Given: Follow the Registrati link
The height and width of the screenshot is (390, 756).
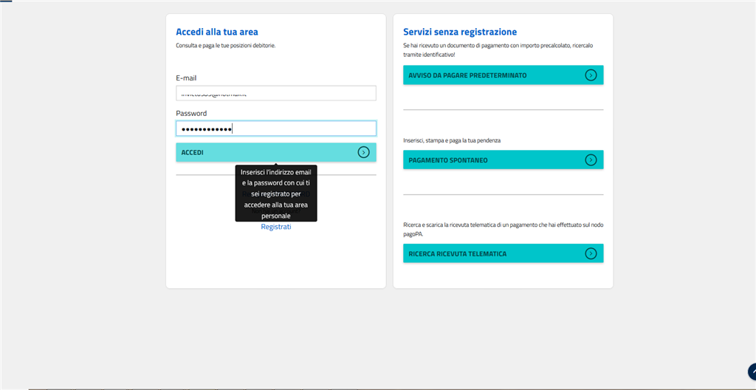Looking at the screenshot, I should point(276,227).
